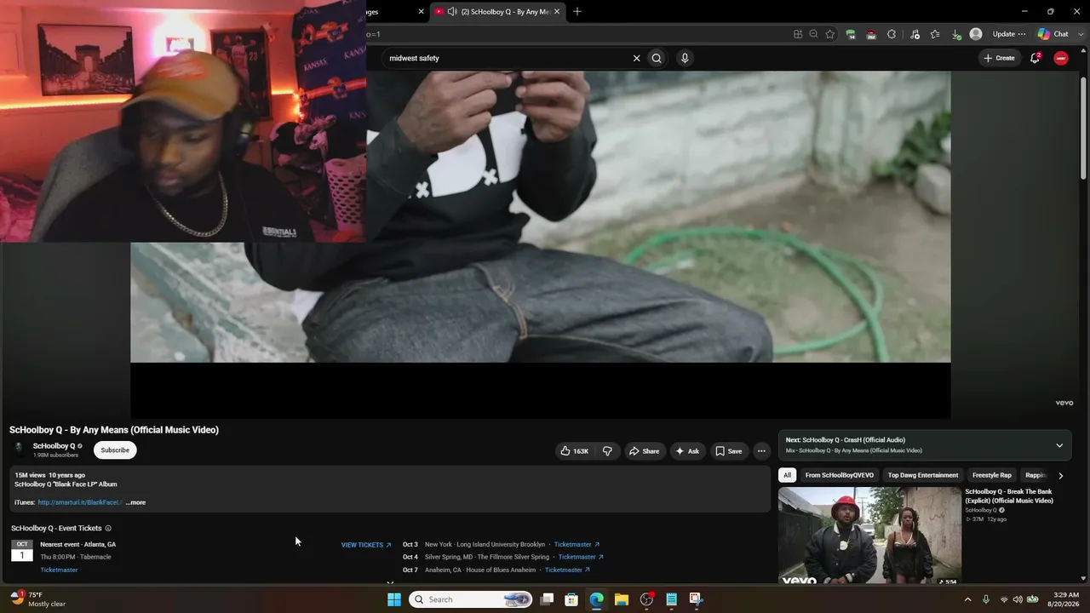This screenshot has height=613, width=1090.
Task: Open Microsoft Store from taskbar
Action: [x=572, y=599]
